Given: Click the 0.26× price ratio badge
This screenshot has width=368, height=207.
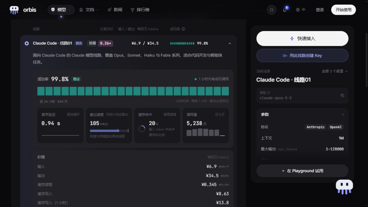Looking at the screenshot, I should [105, 43].
